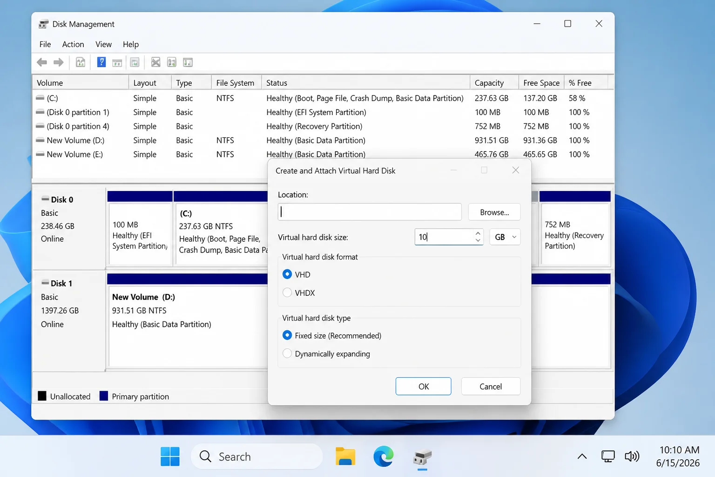Sort by the Capacity column header
Viewport: 715px width, 477px height.
pyautogui.click(x=494, y=82)
